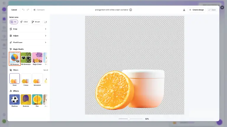The height and width of the screenshot is (127, 227).
Task: Click the Crop tool icon
Action: 11,29
